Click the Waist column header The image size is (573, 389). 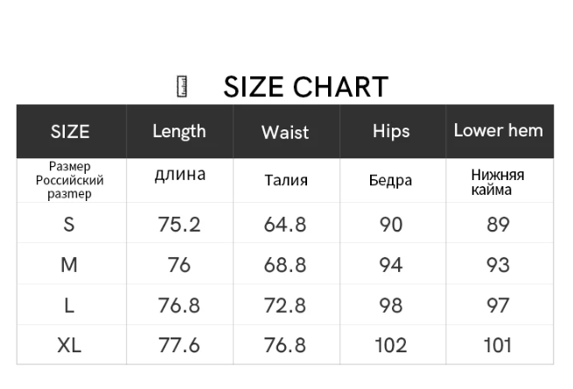(285, 132)
